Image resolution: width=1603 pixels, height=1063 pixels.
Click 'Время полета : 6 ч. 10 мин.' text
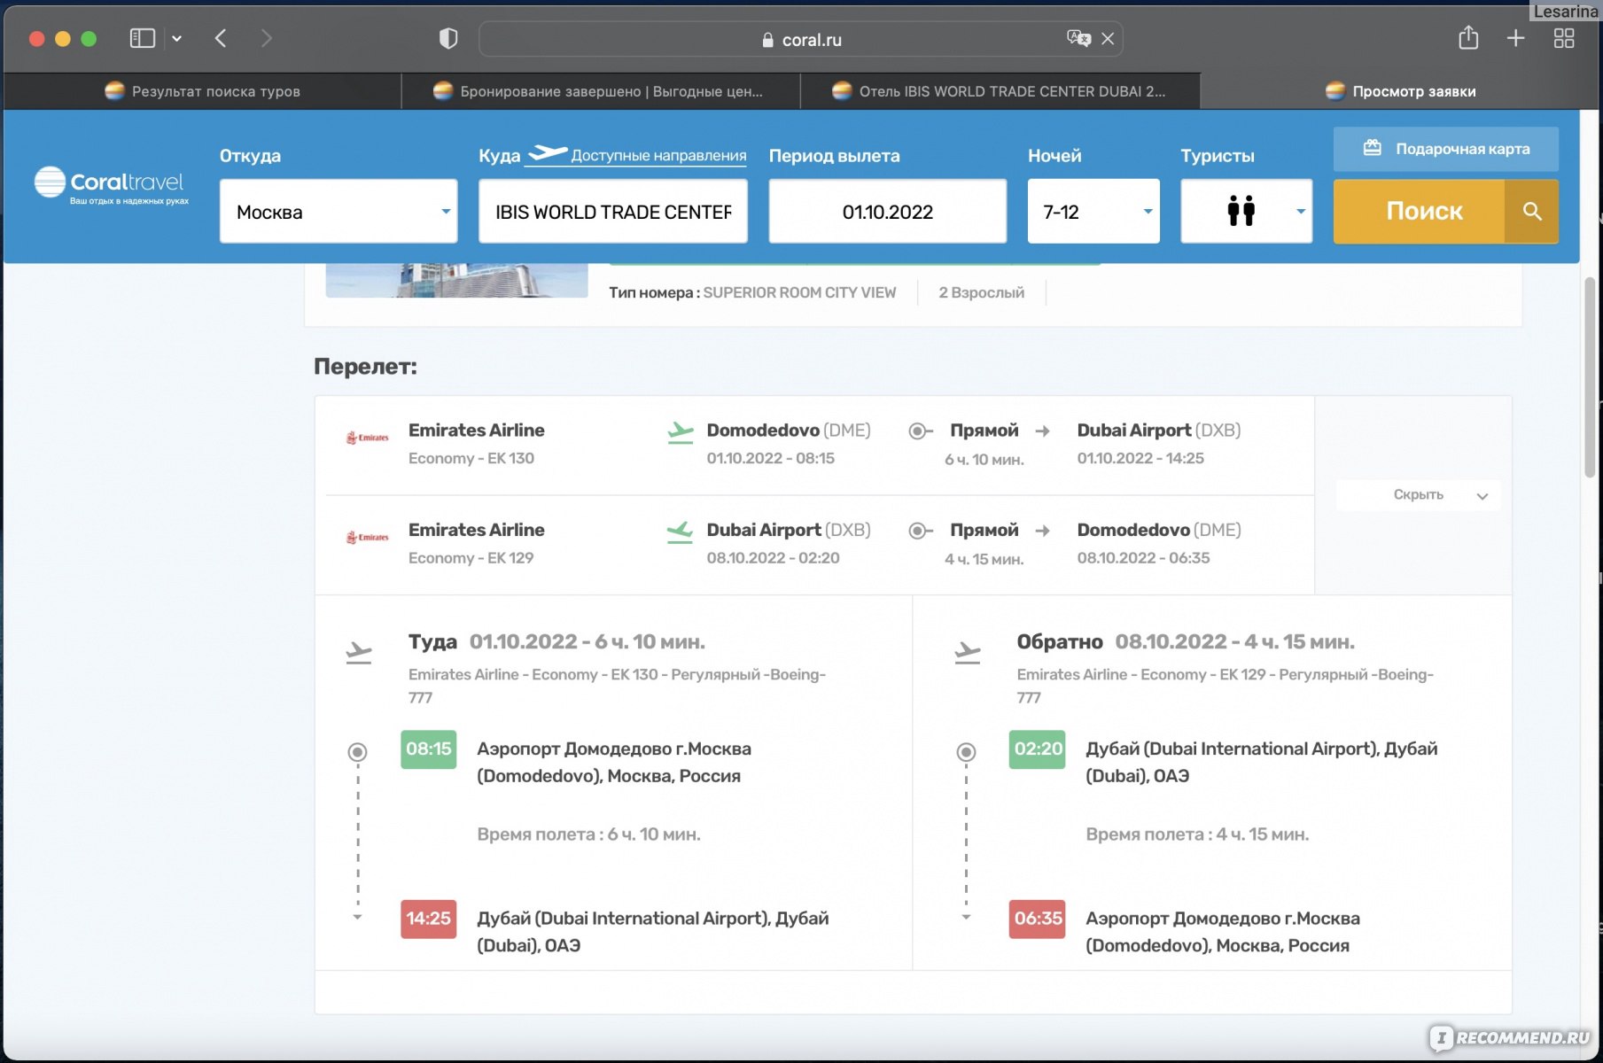588,834
